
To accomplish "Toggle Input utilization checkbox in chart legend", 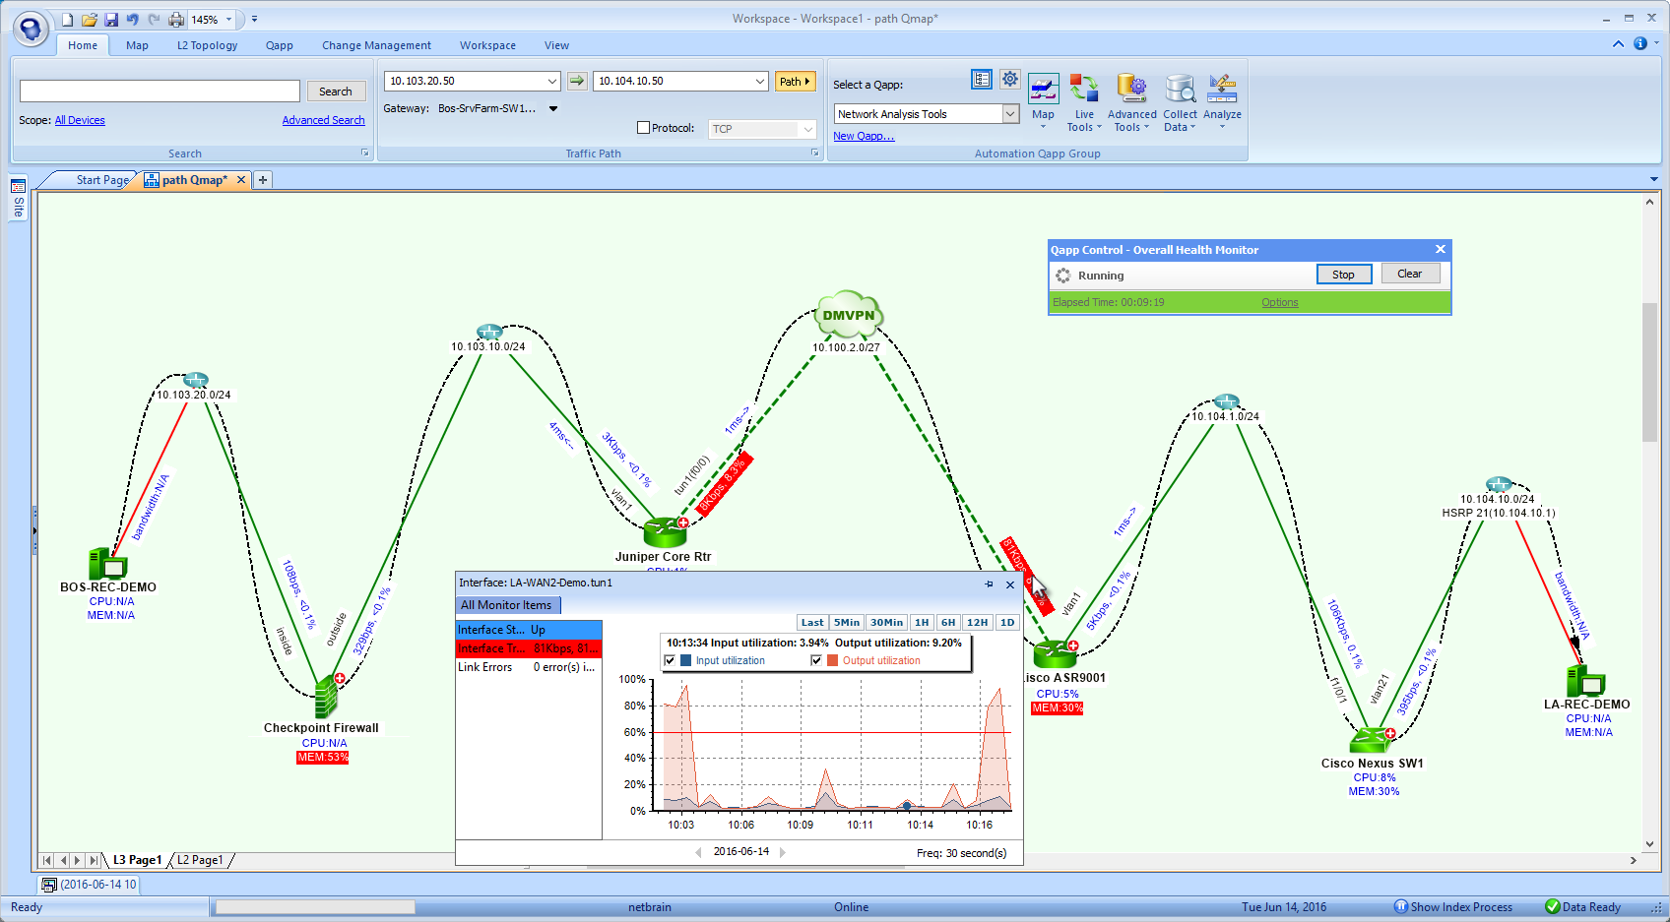I will pos(671,661).
